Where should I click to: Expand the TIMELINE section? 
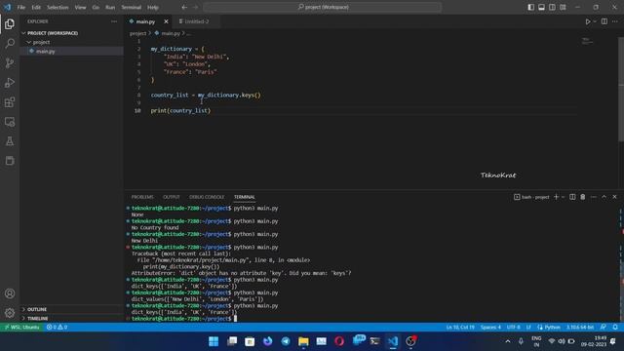click(71, 319)
